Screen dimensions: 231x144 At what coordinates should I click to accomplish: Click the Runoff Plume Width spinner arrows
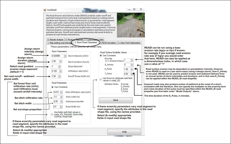59,76
